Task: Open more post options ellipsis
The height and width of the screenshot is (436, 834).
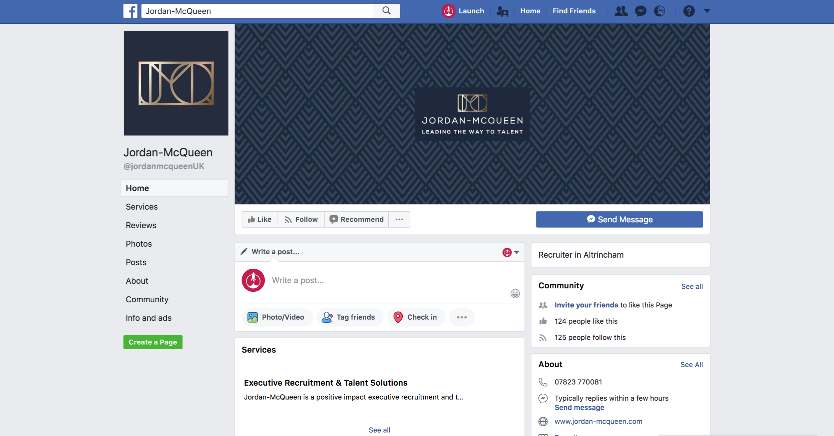Action: [462, 317]
